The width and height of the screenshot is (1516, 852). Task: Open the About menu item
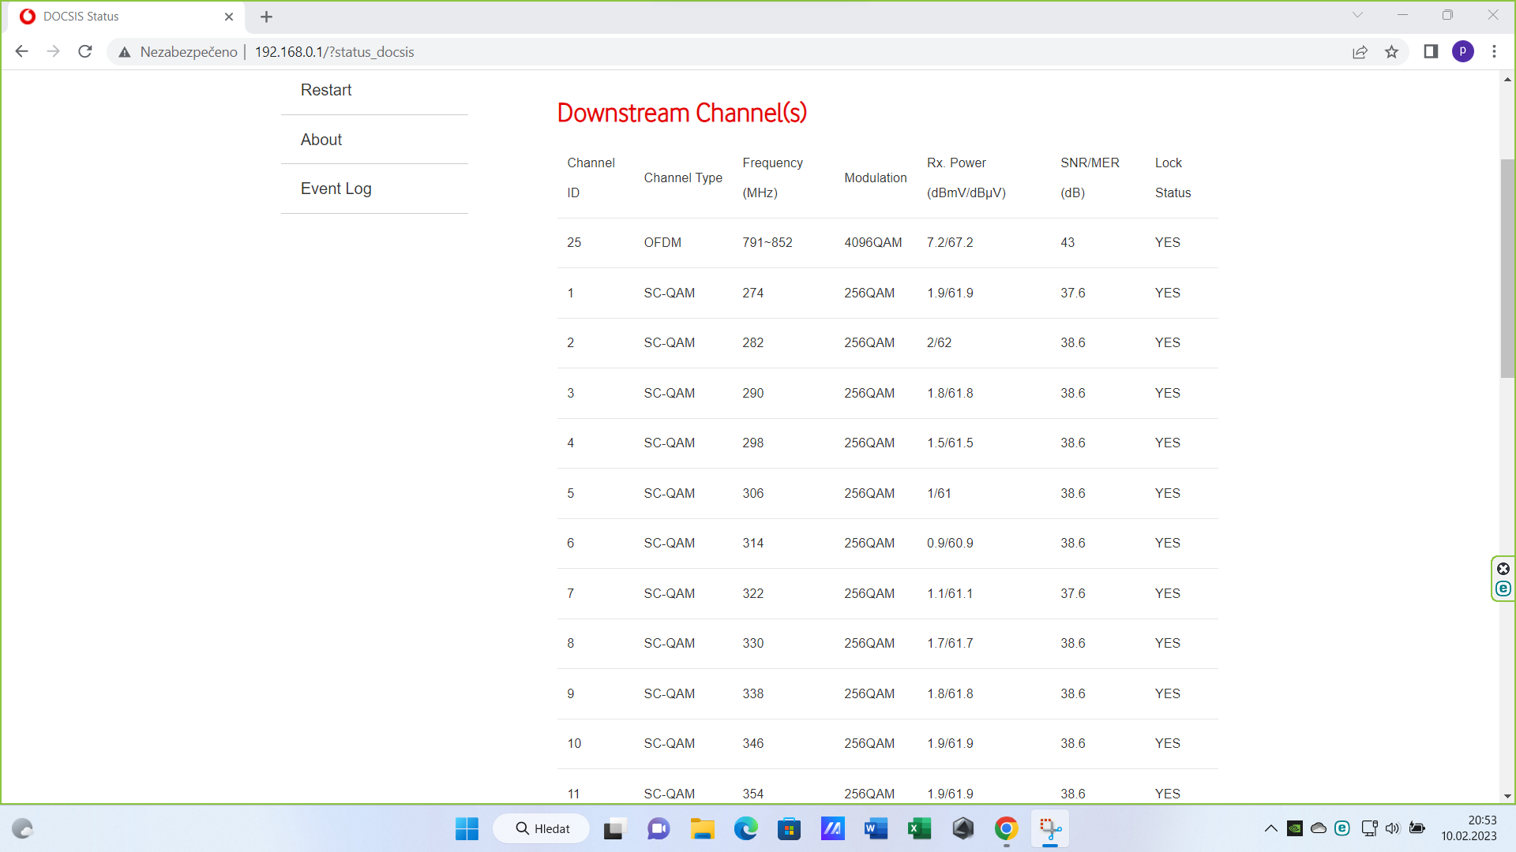(x=321, y=140)
